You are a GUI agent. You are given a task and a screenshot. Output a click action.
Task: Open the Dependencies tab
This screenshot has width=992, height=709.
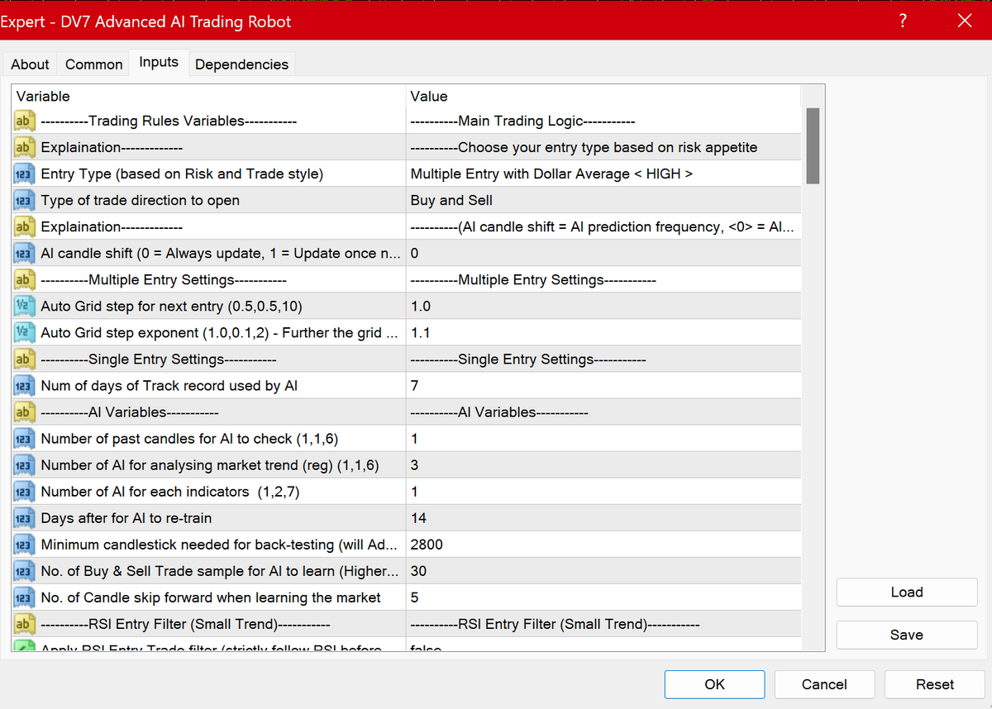tap(241, 64)
